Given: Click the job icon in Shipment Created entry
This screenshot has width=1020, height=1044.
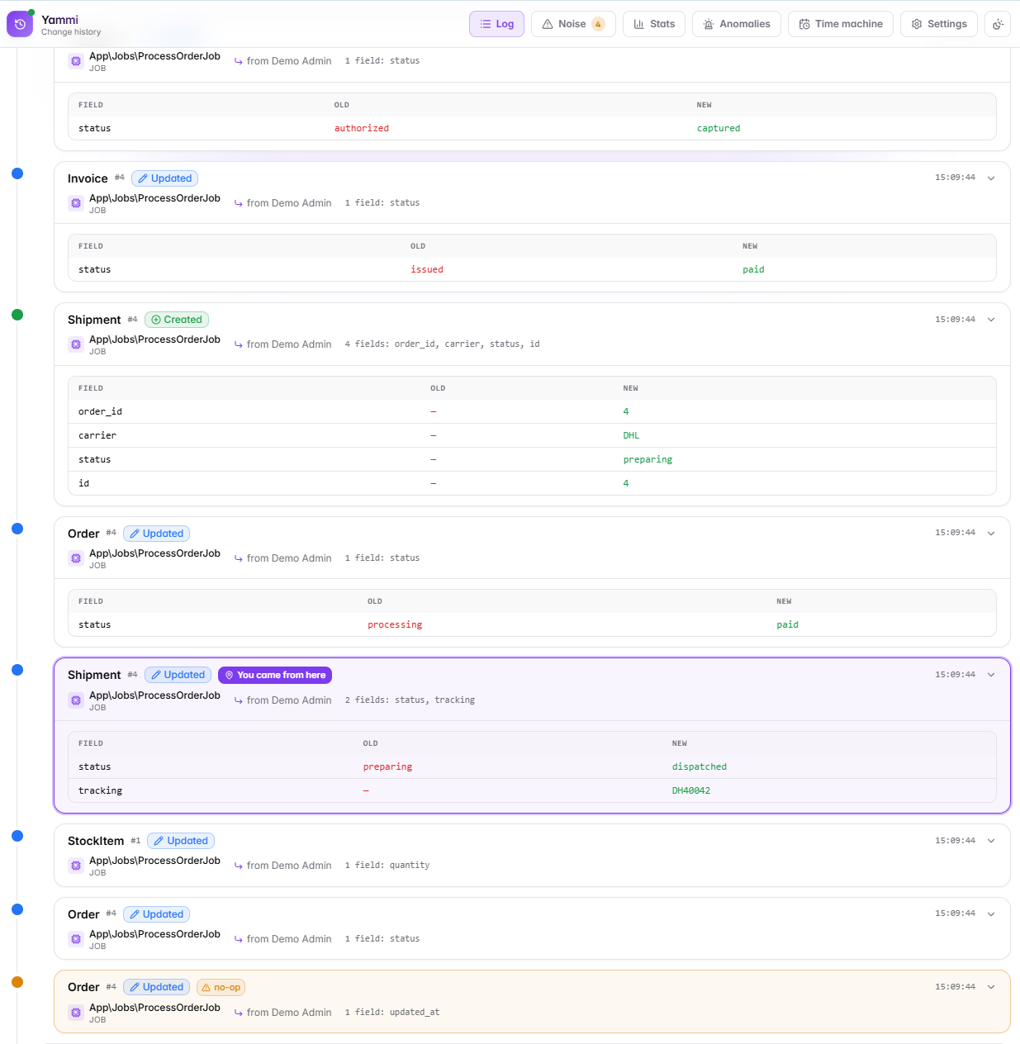Looking at the screenshot, I should pos(76,344).
